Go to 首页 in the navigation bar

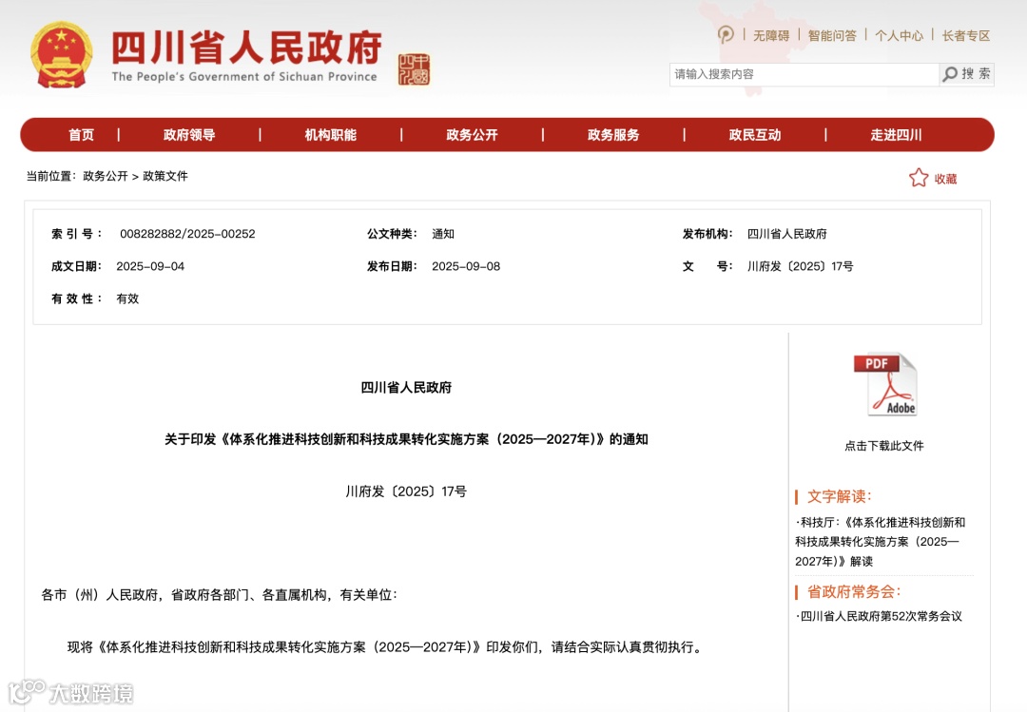tap(81, 135)
